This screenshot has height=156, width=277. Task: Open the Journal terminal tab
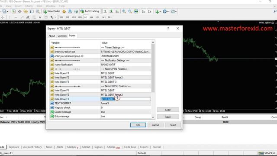click(157, 147)
